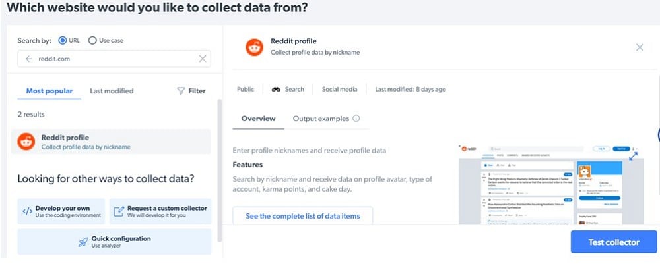This screenshot has height=264, width=660.
Task: Clear the reddit.com search text
Action: click(203, 59)
